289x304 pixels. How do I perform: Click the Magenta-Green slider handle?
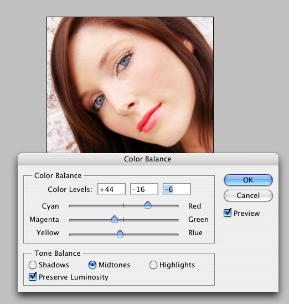point(115,219)
